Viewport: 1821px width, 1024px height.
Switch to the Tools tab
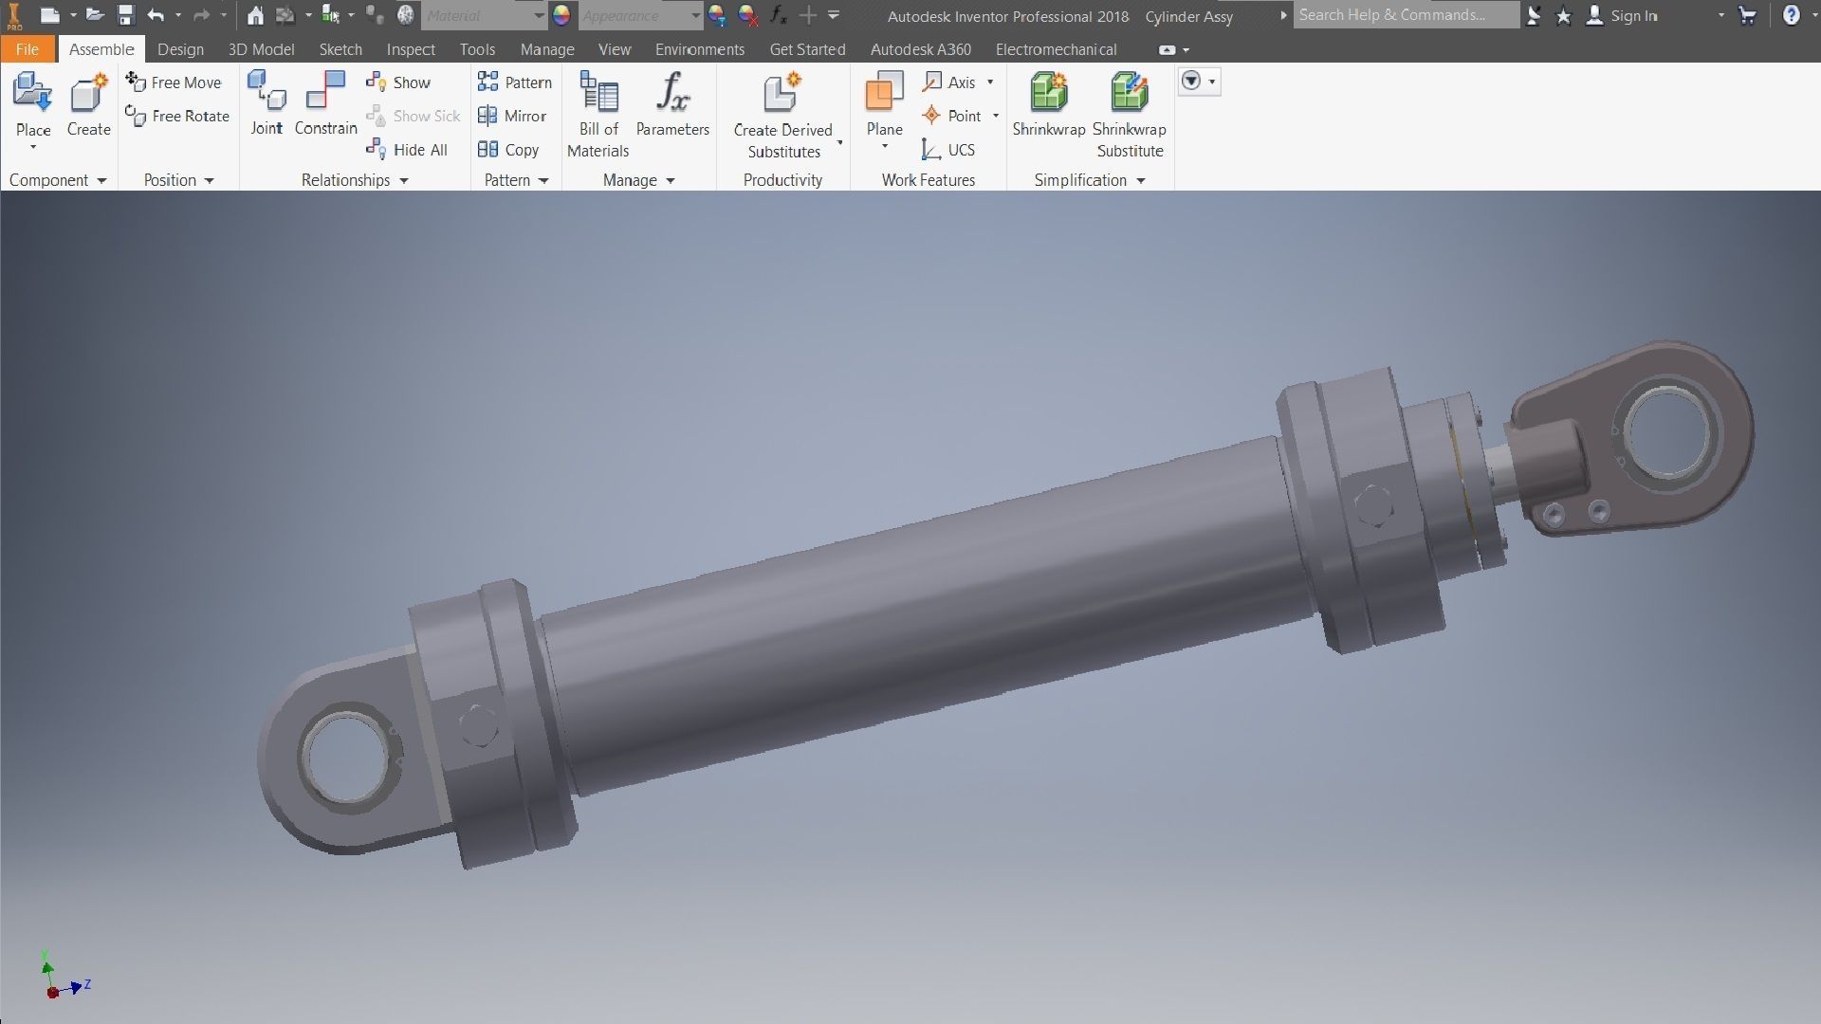coord(477,49)
